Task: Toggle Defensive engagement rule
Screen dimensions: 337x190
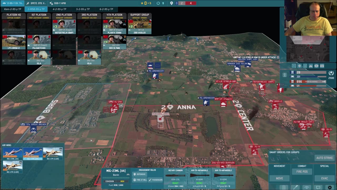Action: (x=140, y=174)
